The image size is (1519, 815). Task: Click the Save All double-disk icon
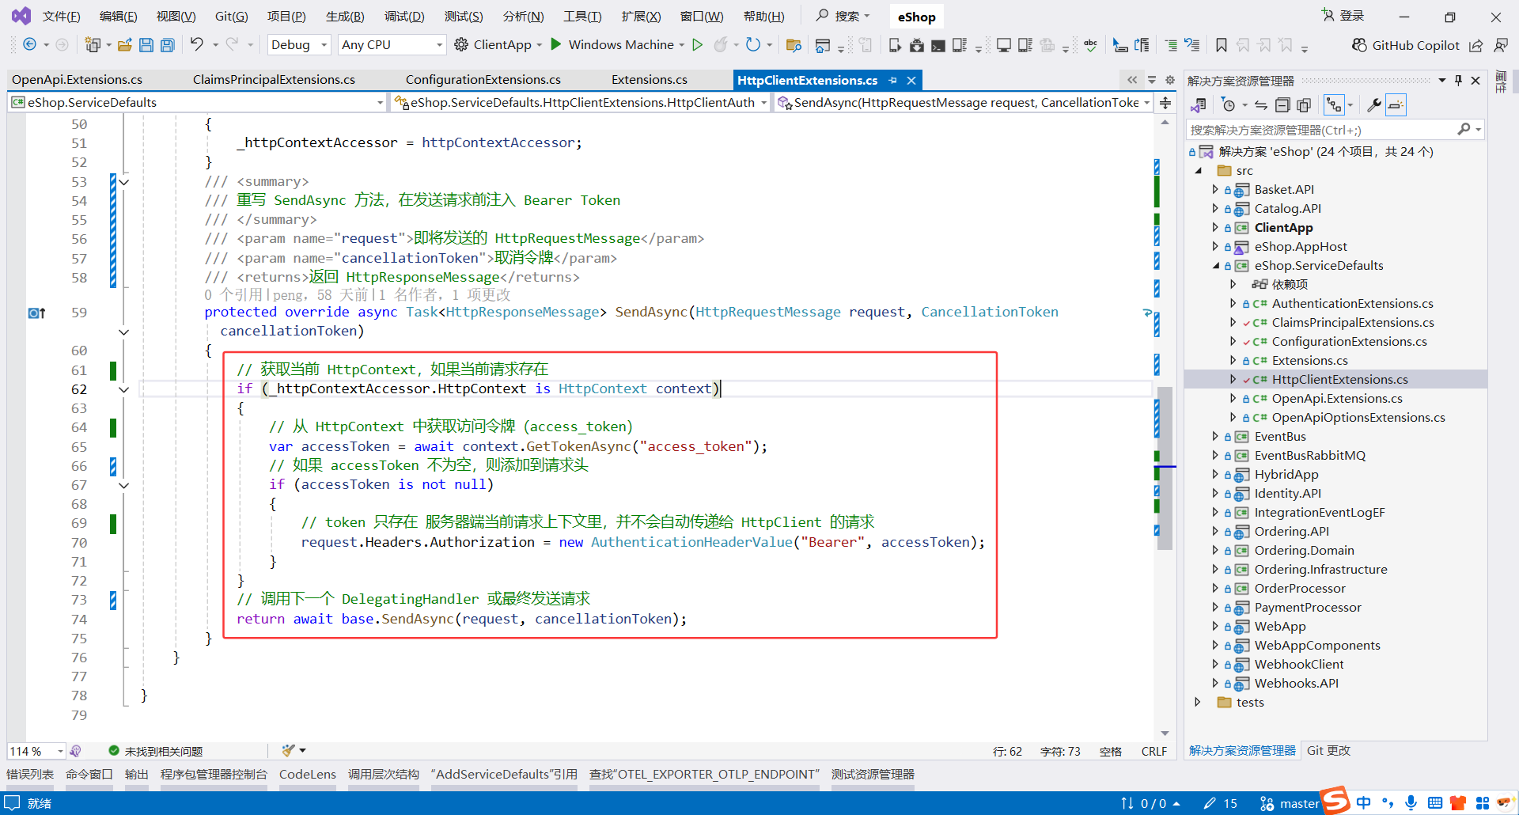click(168, 45)
